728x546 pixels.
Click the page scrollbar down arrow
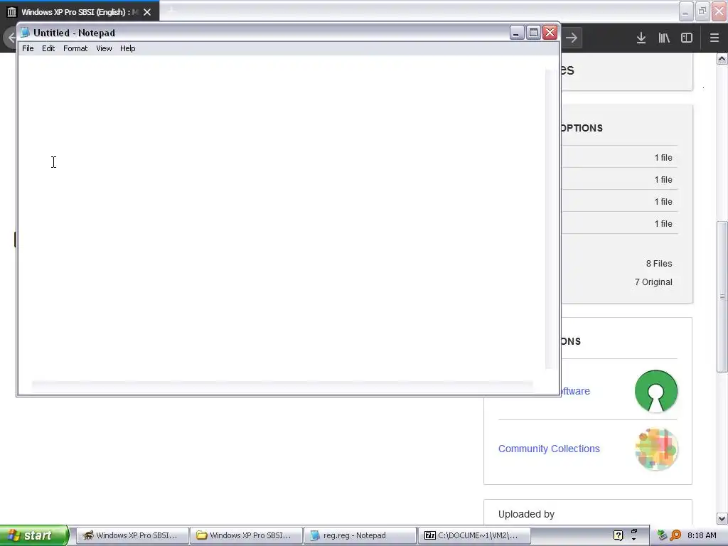coord(722,518)
